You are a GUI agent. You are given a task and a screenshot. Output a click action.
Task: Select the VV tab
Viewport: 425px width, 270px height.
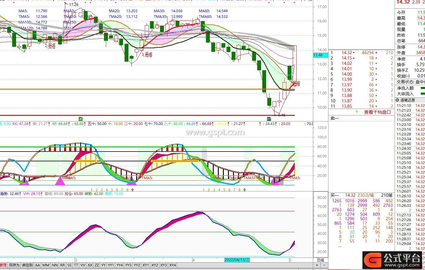(83, 265)
